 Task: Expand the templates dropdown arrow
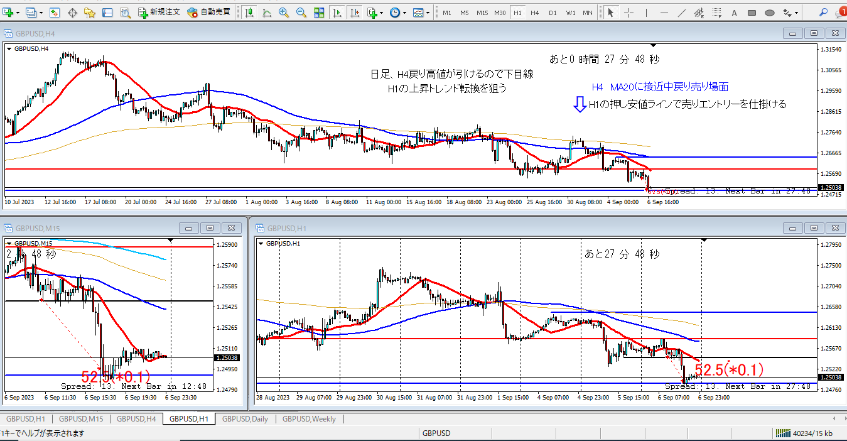coord(428,13)
